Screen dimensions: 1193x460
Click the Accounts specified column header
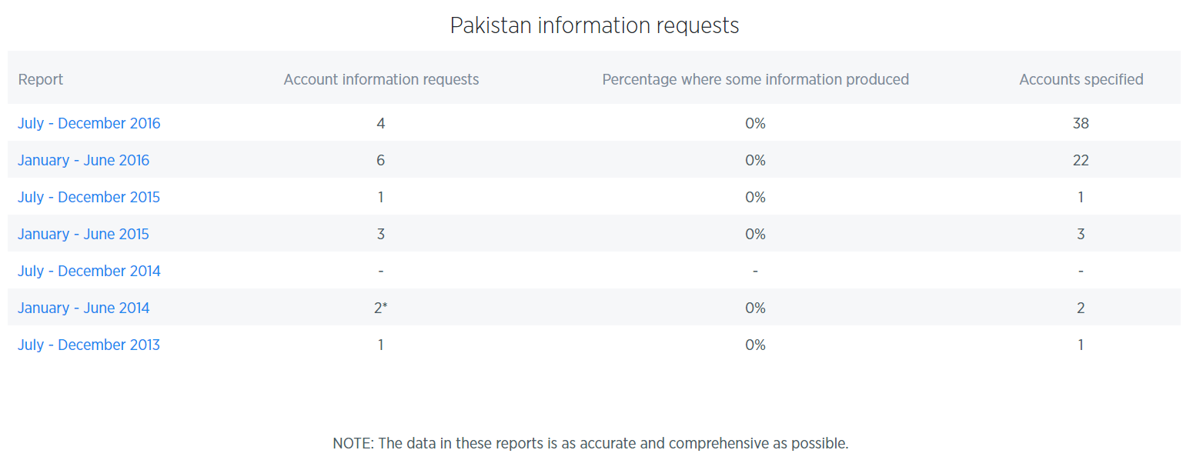coord(1081,79)
